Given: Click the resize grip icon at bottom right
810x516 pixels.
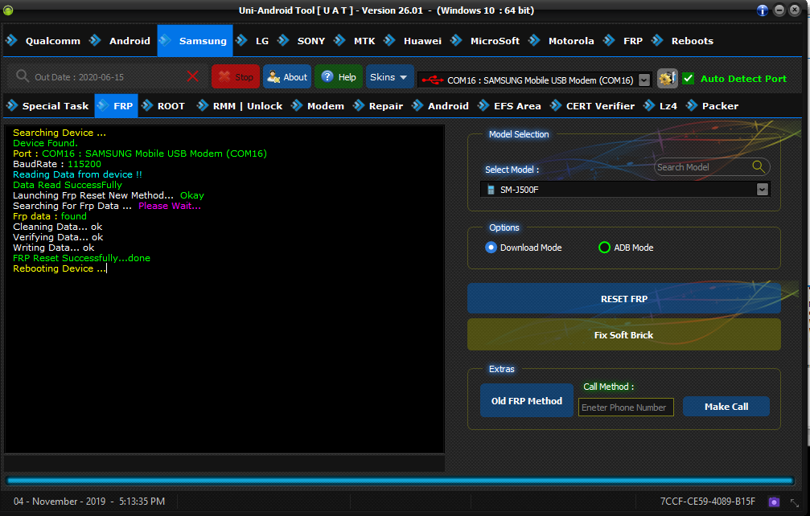Looking at the screenshot, I should (795, 502).
